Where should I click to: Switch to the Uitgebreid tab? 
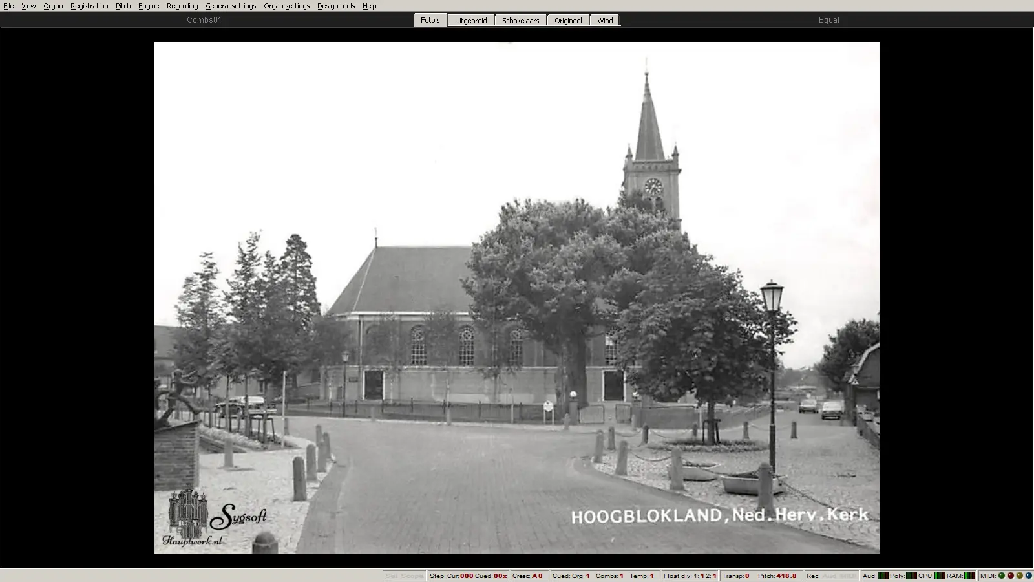click(470, 21)
